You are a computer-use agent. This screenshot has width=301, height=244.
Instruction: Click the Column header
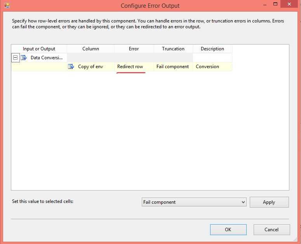(90, 49)
